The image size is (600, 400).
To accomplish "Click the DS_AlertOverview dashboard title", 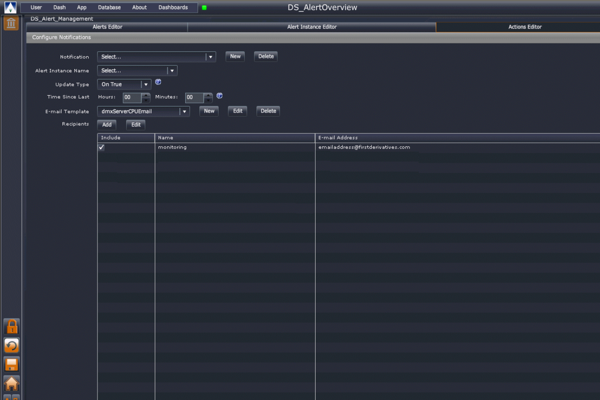I will point(322,8).
